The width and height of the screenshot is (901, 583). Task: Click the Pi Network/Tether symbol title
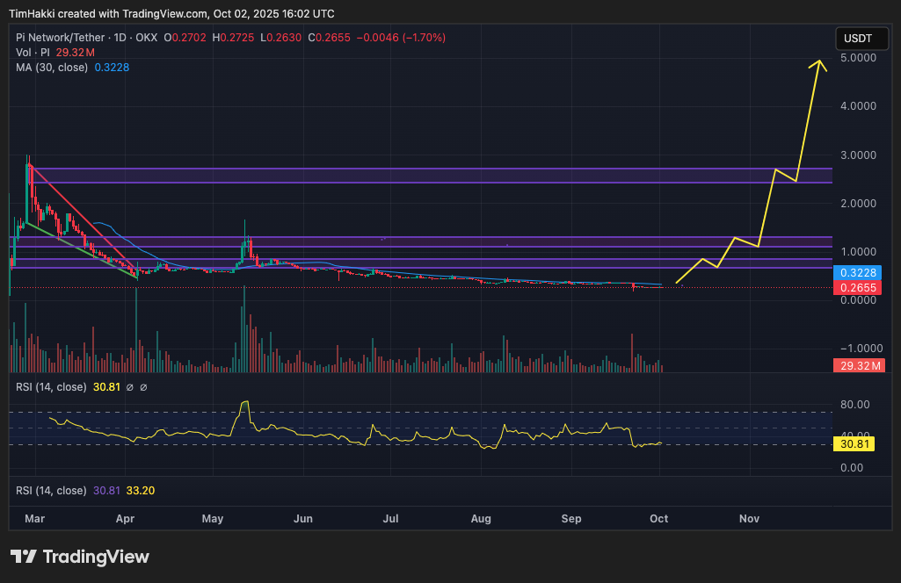60,38
